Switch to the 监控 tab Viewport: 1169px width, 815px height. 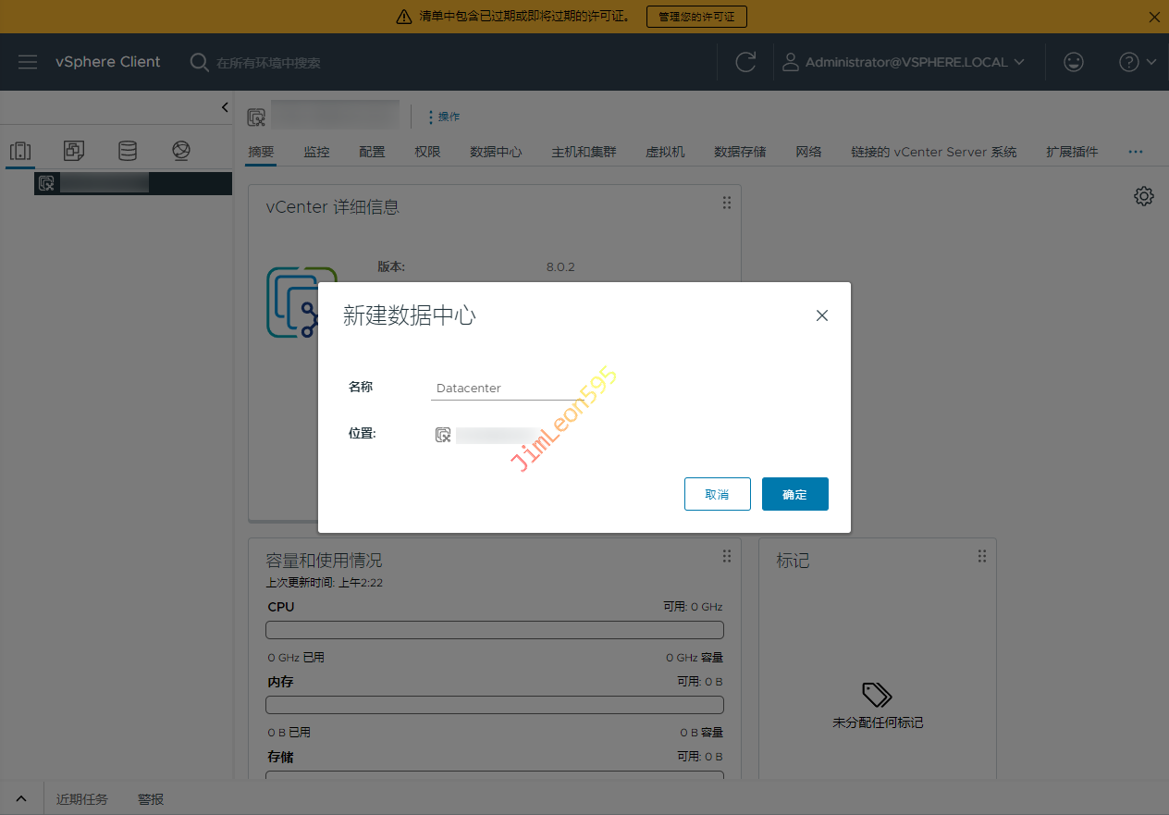[316, 152]
